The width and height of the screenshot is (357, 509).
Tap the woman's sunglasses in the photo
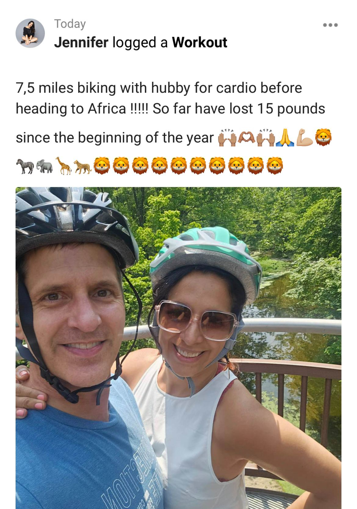[196, 320]
